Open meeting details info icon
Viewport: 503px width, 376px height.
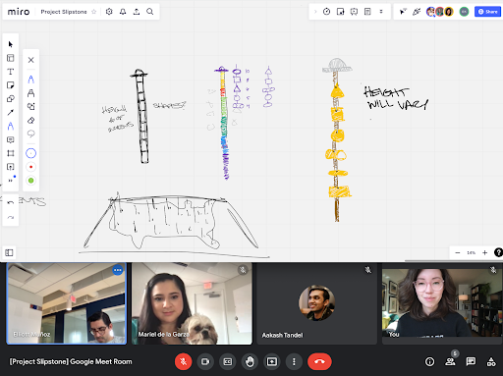coord(429,361)
